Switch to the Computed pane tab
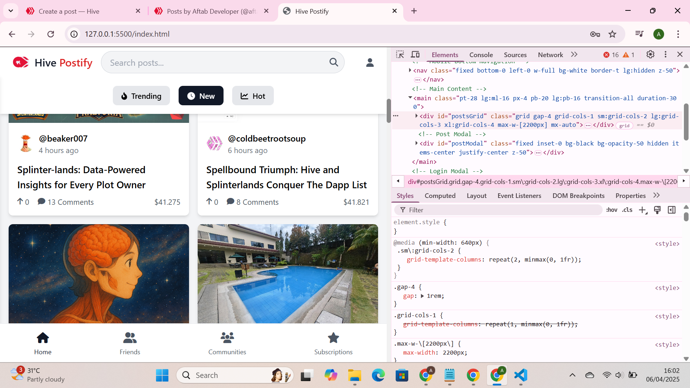Screen dimensions: 690x388 click(440, 196)
